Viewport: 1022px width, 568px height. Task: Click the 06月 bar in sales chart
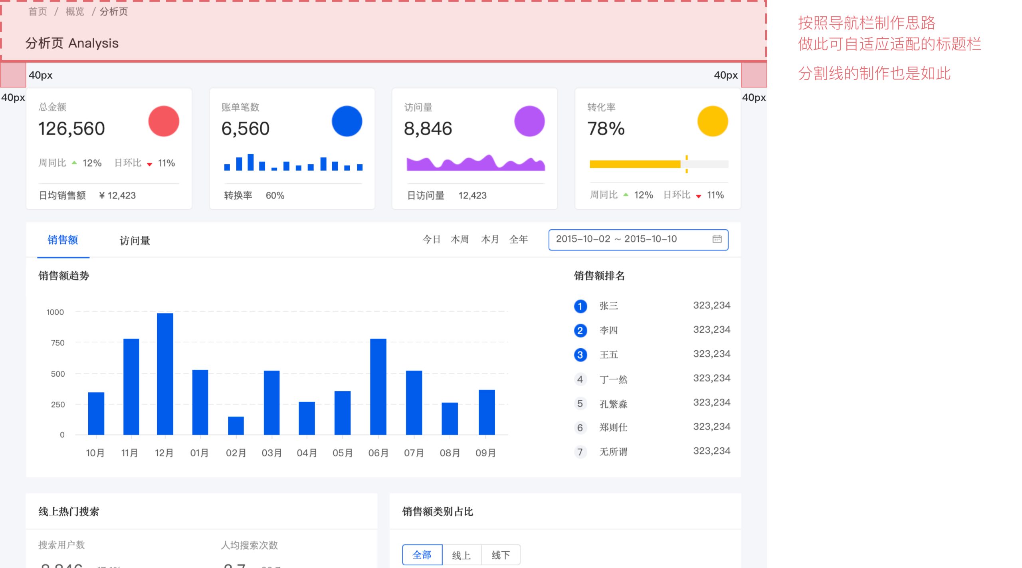[x=378, y=387]
